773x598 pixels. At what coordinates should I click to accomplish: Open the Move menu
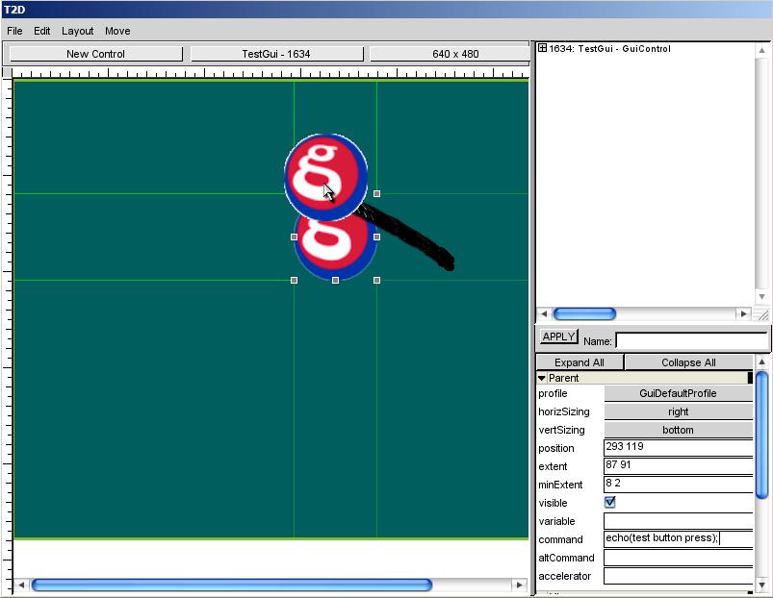point(117,31)
